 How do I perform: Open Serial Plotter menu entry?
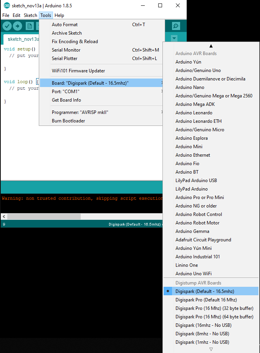tap(101, 58)
